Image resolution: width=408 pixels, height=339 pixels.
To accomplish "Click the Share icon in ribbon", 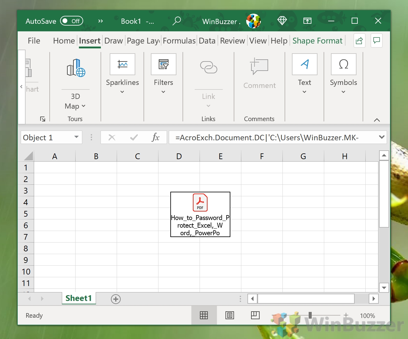I will pos(359,40).
